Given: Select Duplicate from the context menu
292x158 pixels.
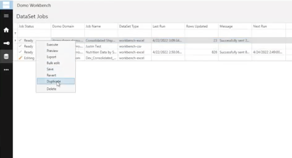Looking at the screenshot, I should 54,81.
